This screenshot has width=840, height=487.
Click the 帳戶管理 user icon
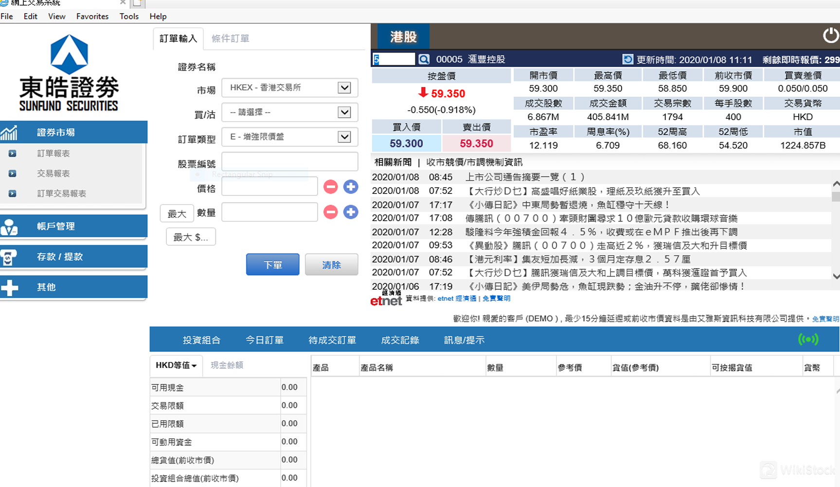[x=9, y=226]
